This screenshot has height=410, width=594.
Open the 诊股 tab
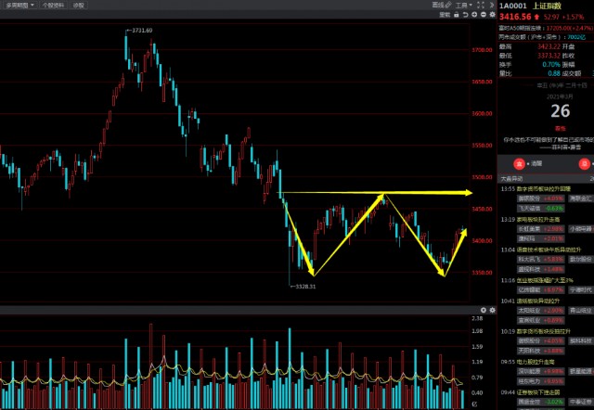click(x=77, y=5)
